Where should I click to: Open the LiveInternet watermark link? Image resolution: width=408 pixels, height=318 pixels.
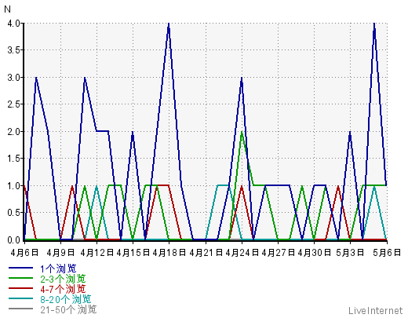(375, 311)
